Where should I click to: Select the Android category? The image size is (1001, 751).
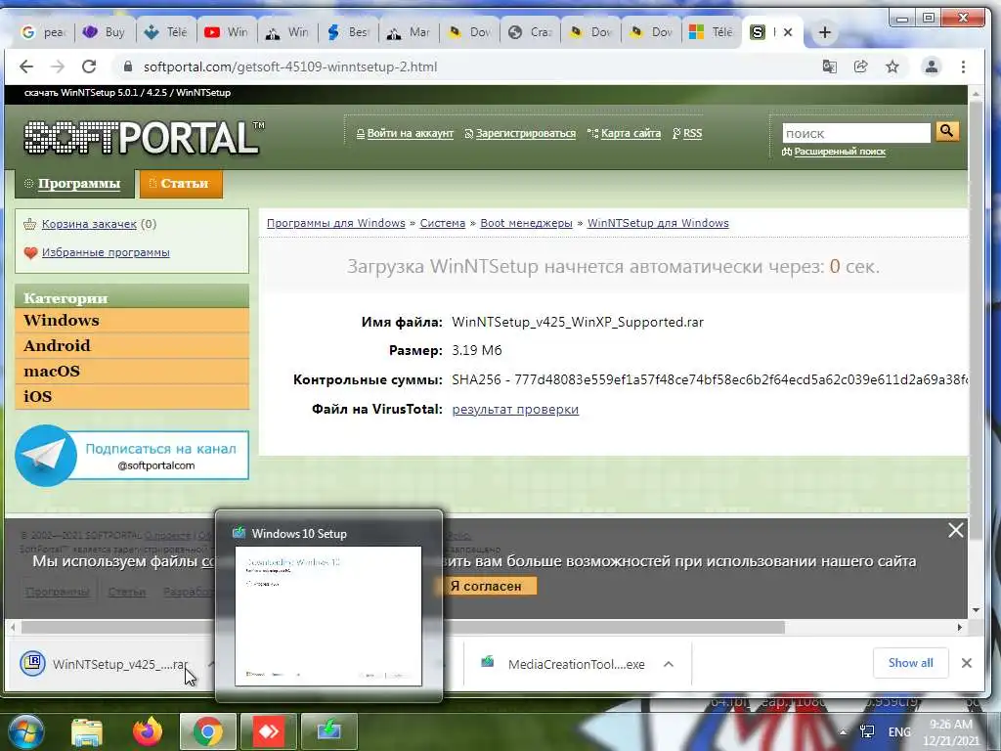tap(132, 345)
